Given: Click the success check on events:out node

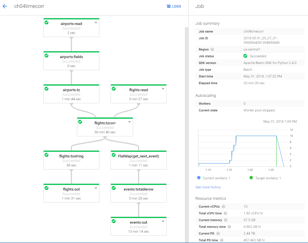Looking at the screenshot, I should [114, 221].
